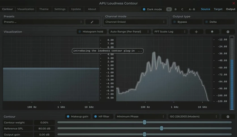Click the spectrum analyzer graph peak
Image resolution: width=237 pixels, height=137 pixels.
(154, 53)
